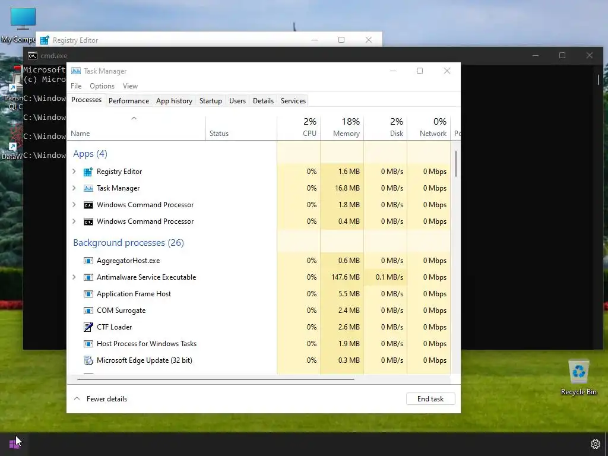Switch to the Services tab
Screen dimensions: 608x456
[293, 101]
